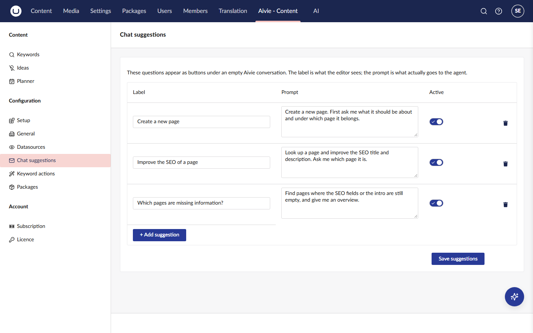Switch to the Content top section
This screenshot has height=333, width=533.
click(x=41, y=11)
